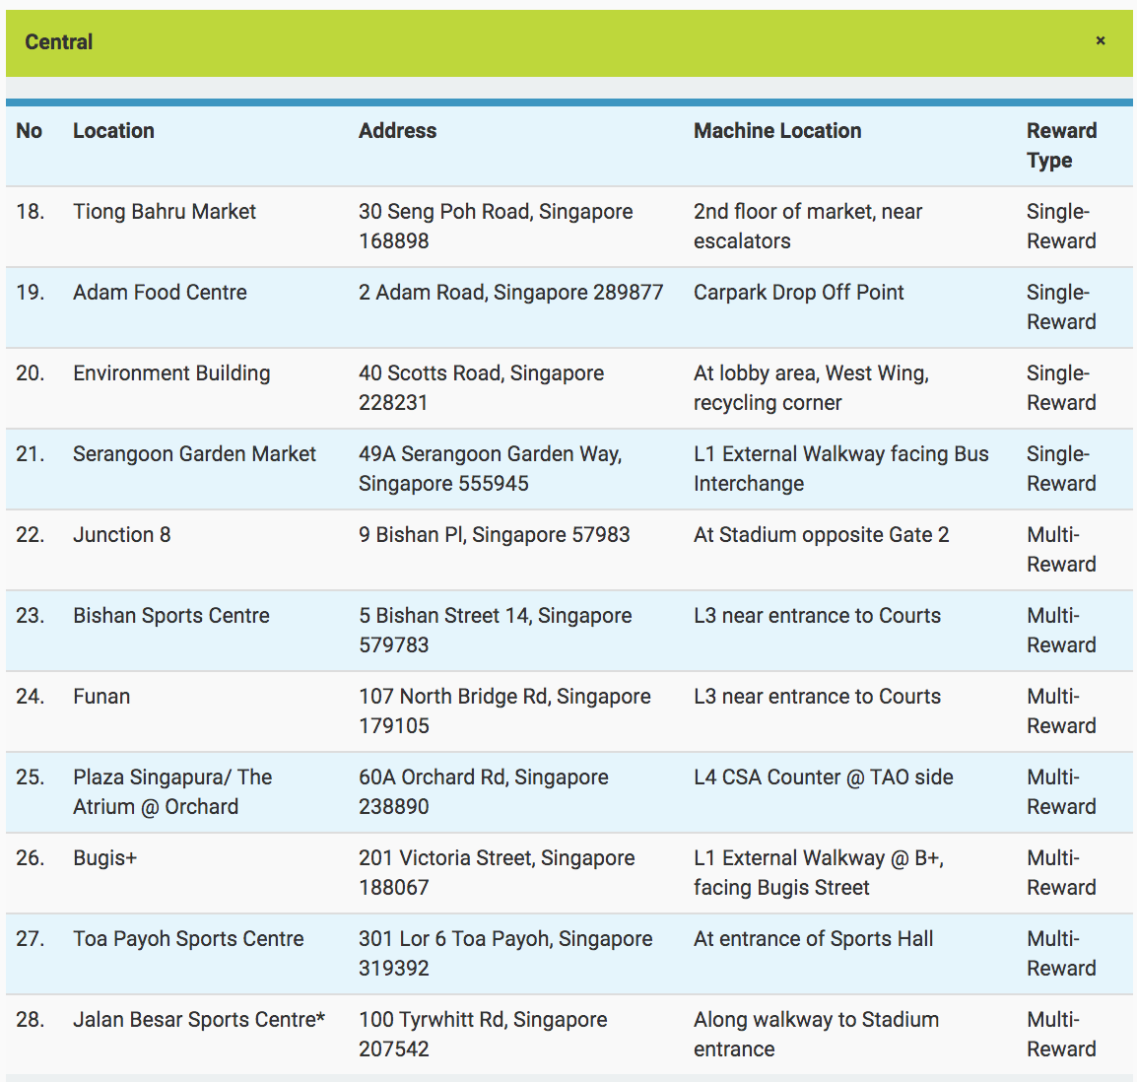Click 201 Victoria Street address cell
1137x1082 pixels.
click(x=497, y=872)
